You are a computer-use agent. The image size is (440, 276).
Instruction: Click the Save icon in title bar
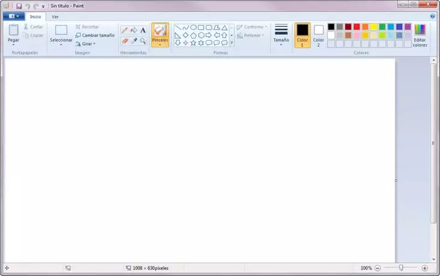click(x=19, y=6)
